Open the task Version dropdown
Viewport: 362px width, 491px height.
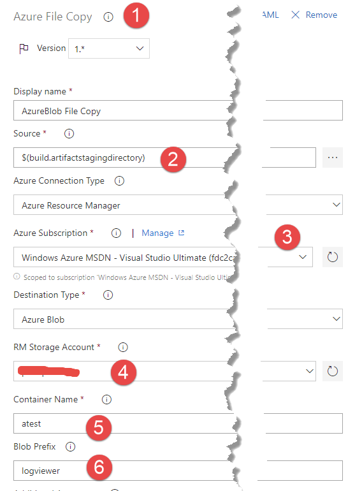pos(109,48)
